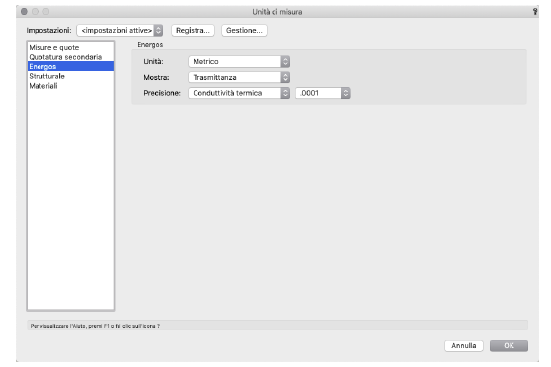Open the Mostra dropdown showing Trasmittanza

[x=239, y=77]
